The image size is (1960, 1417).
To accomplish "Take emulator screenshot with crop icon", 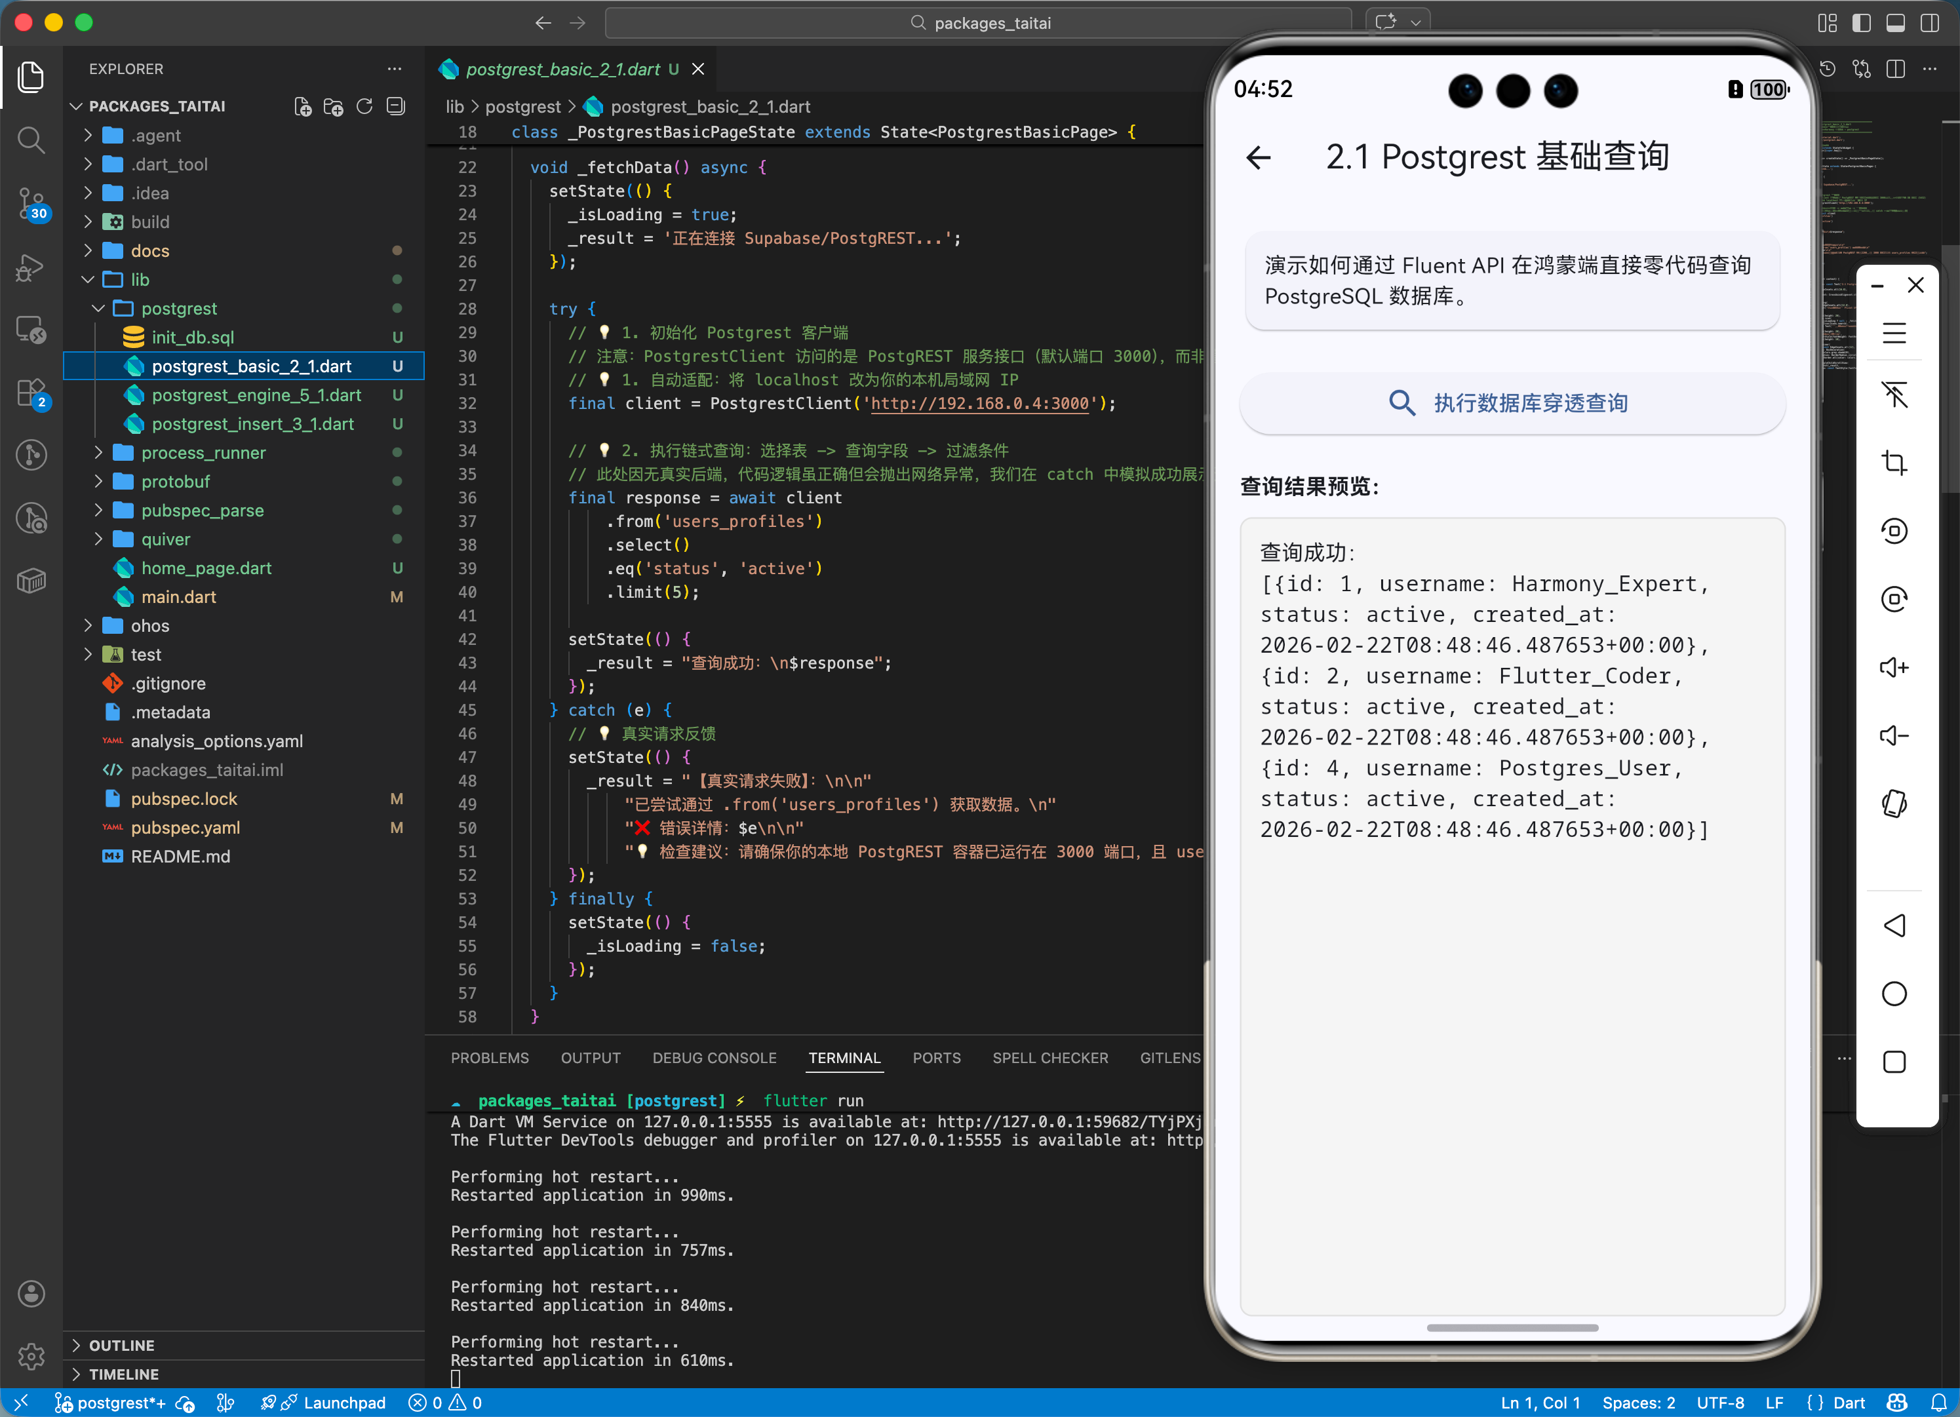I will click(x=1893, y=462).
